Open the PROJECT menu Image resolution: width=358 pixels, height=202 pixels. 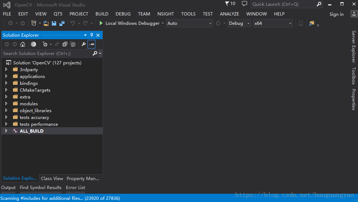(79, 14)
